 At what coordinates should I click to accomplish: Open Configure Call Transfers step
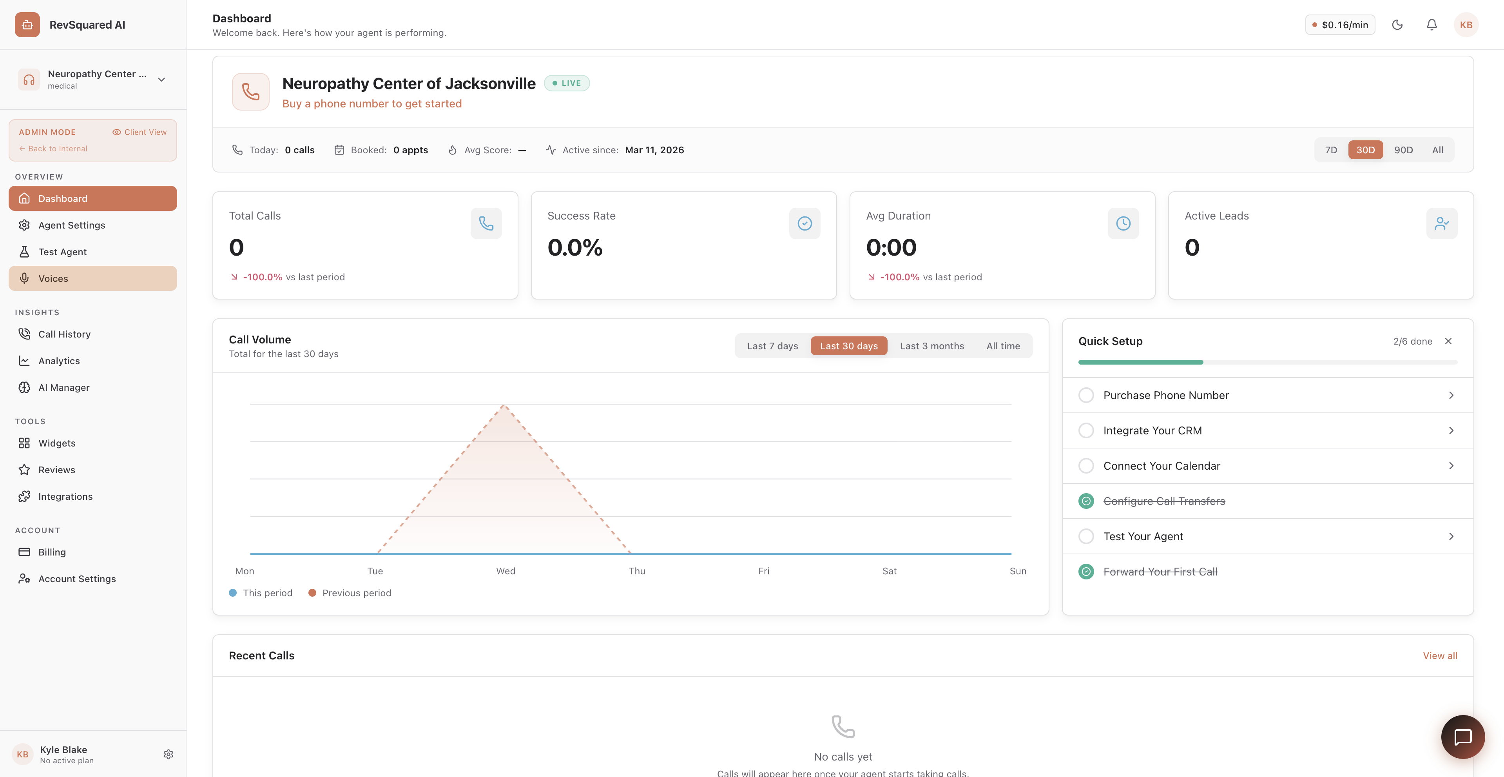1268,501
